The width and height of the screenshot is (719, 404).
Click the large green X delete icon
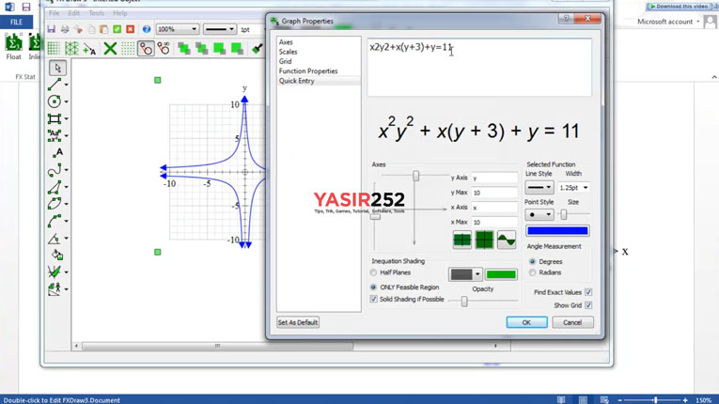click(x=110, y=48)
